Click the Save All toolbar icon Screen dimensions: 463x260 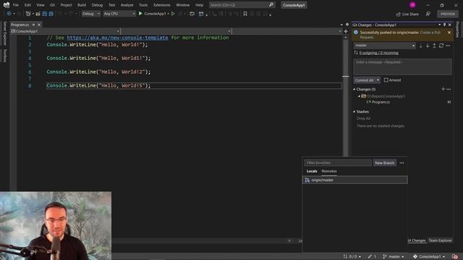click(51, 14)
